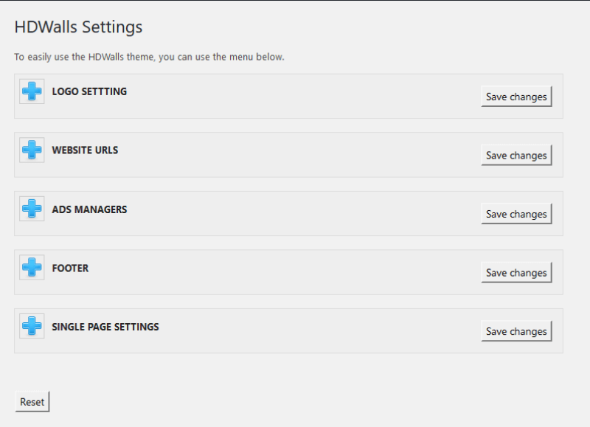Save changes for LOGO SETTTING
Viewport: 590px width, 427px height.
[x=516, y=97]
